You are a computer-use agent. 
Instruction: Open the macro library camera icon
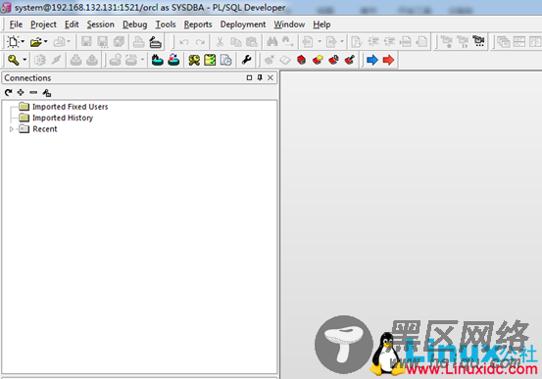[478, 42]
